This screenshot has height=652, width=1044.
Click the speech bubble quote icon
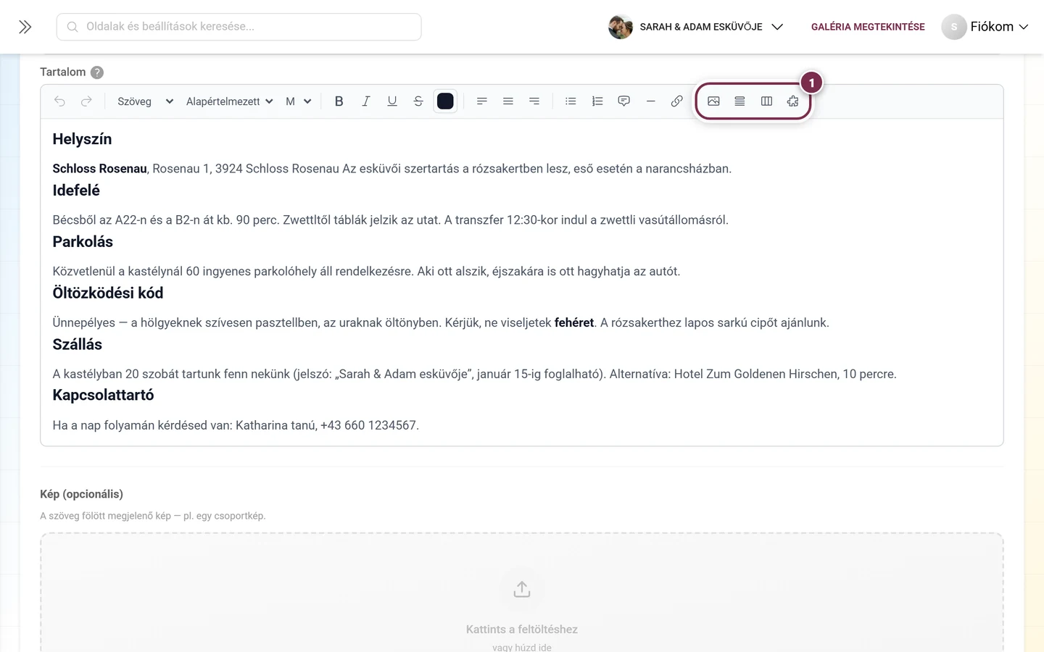pos(623,101)
